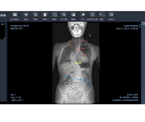Click the yellow 65.72 angle measurement label
Screen dimensions: 145x122
(x=78, y=63)
